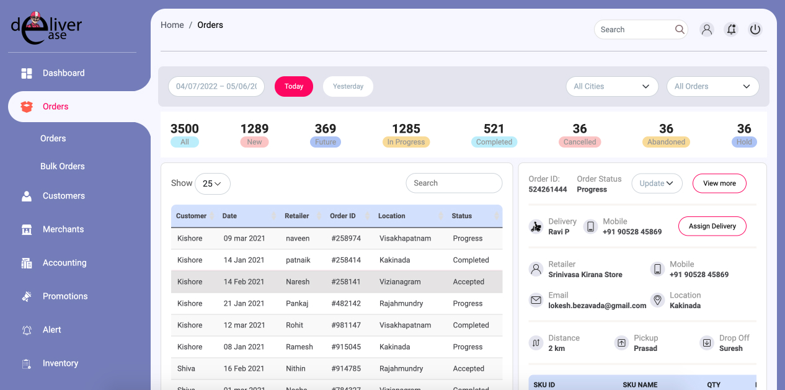Click the location pin icon

657,300
